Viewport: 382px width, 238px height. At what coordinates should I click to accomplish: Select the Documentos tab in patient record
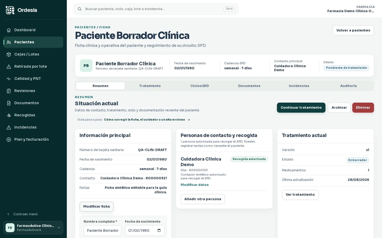[x=249, y=86]
